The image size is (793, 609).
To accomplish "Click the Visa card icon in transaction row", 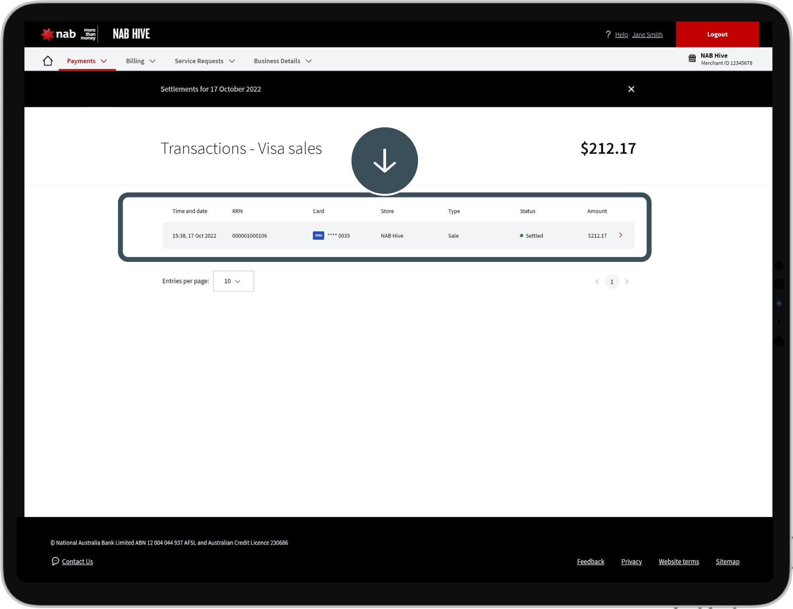I will [x=318, y=235].
